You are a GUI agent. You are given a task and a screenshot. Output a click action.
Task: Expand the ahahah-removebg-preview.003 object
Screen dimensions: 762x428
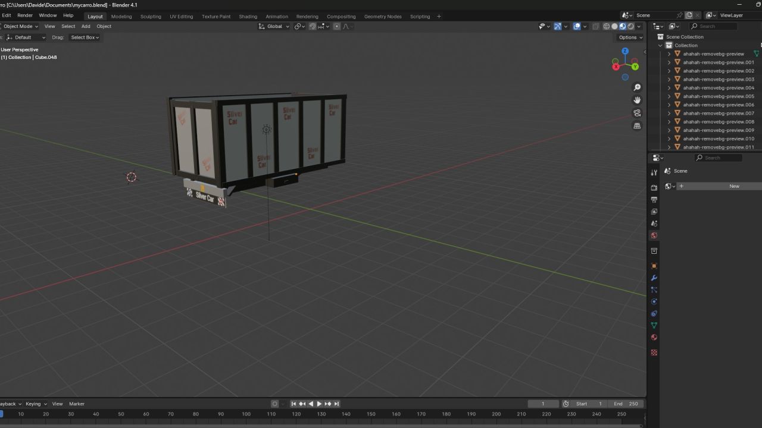click(669, 79)
